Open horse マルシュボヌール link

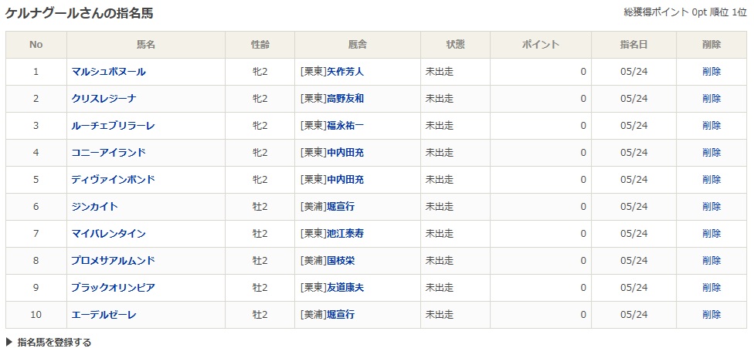(x=109, y=72)
